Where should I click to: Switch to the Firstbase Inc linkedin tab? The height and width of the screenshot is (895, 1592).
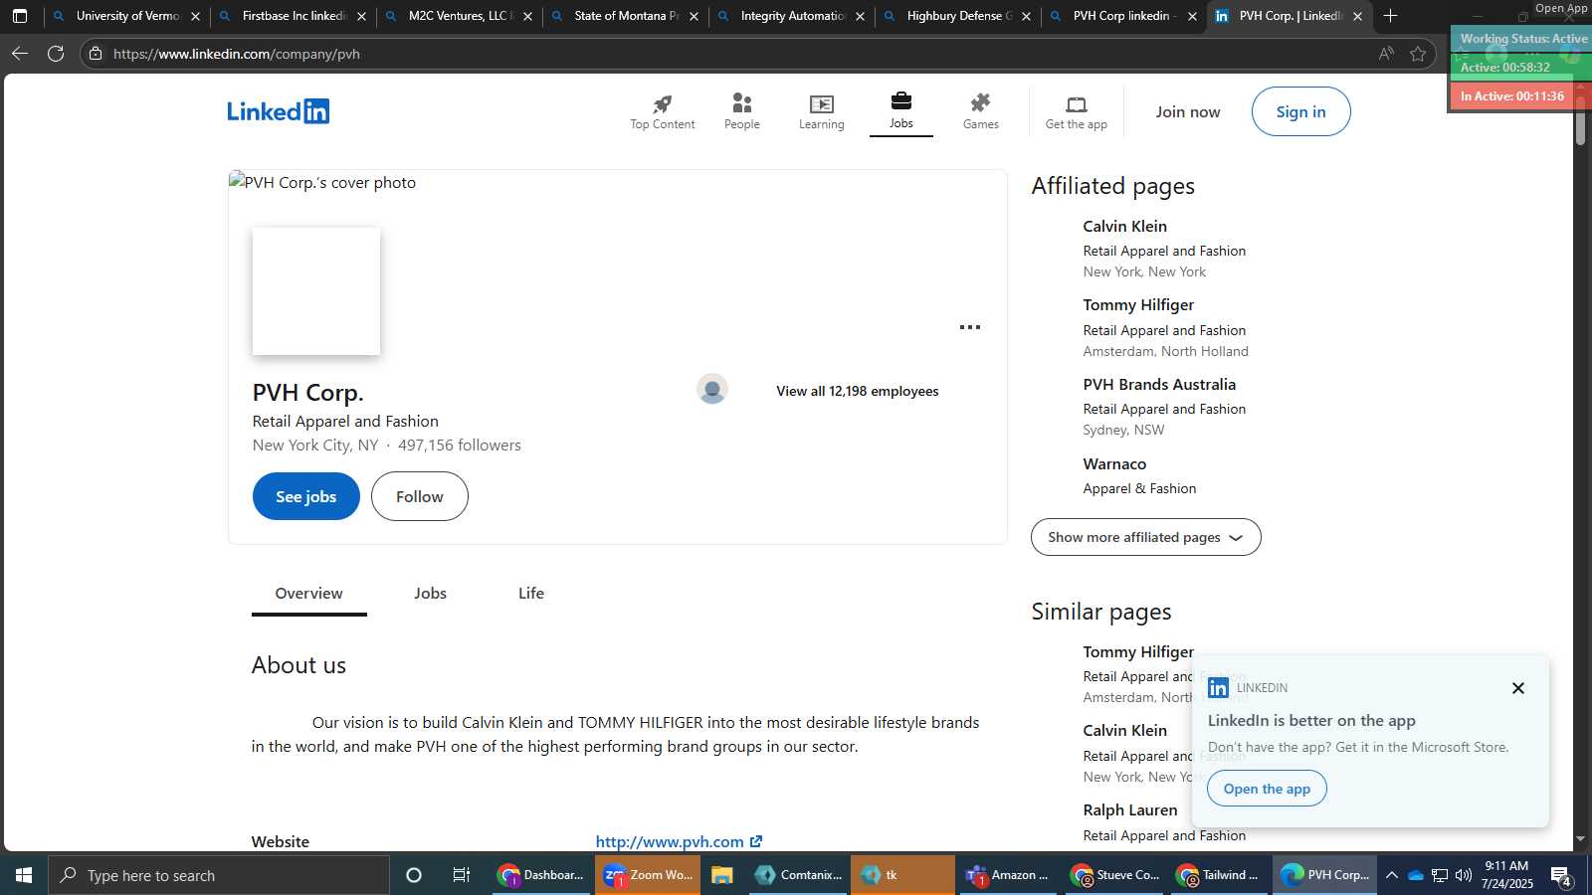click(x=293, y=16)
